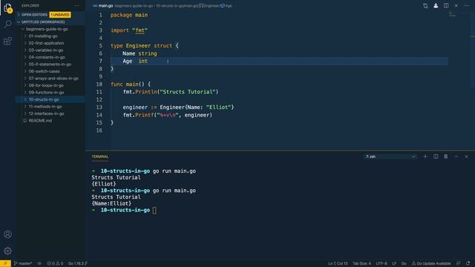
Task: Click the 1 UNSAVED badge
Action: pyautogui.click(x=60, y=15)
